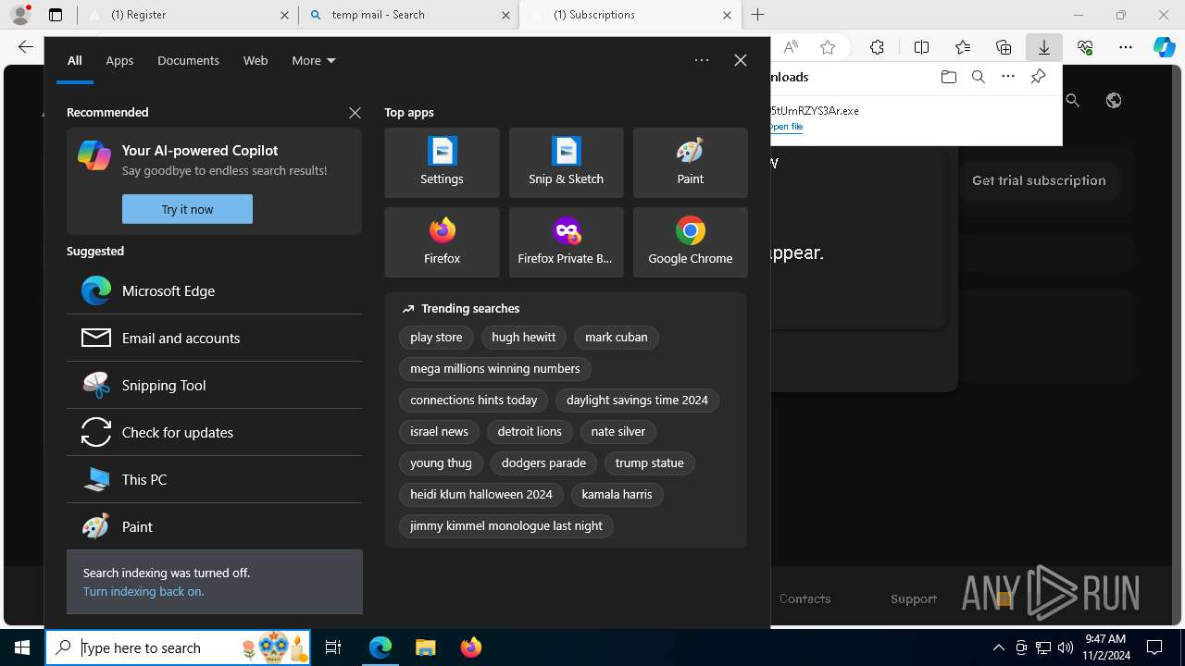Screen dimensions: 1185x666
Task: Select 'mark cuban' trending chip
Action: click(x=617, y=338)
